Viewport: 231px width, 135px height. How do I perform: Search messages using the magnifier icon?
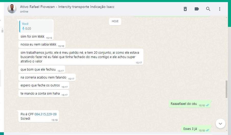208,9
